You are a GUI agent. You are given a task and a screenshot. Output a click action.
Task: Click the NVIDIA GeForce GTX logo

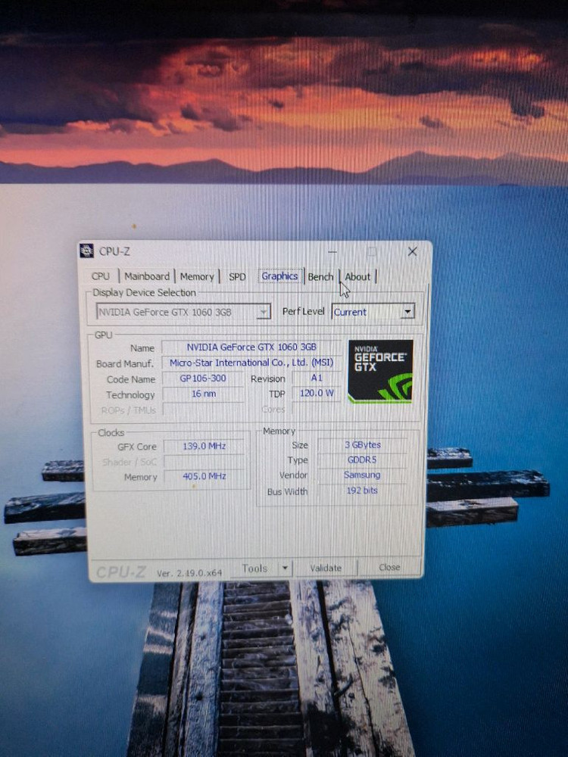(x=381, y=371)
